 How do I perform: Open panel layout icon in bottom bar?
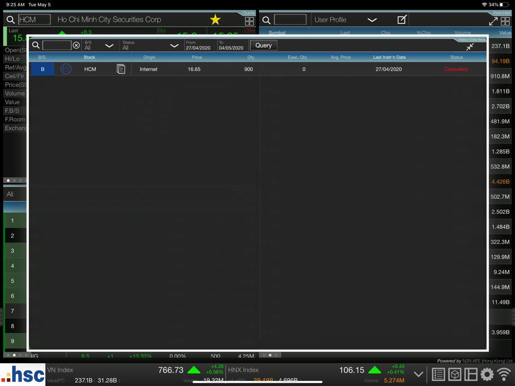(x=471, y=374)
